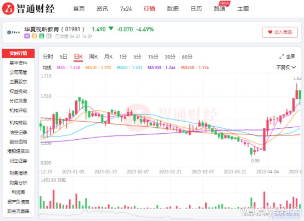Screen dimensions: 304x221
Task: Click the Zhitong Caijing logo icon
Action: coord(8,9)
